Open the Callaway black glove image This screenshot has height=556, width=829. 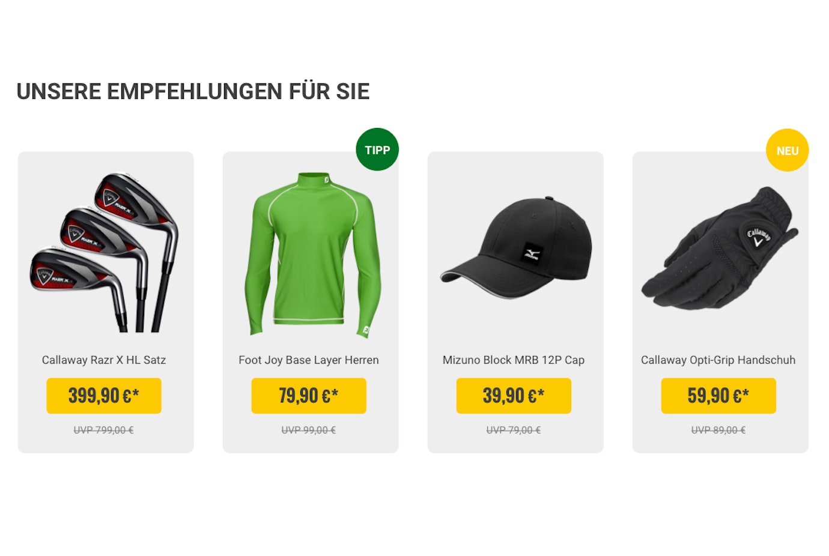click(x=720, y=248)
